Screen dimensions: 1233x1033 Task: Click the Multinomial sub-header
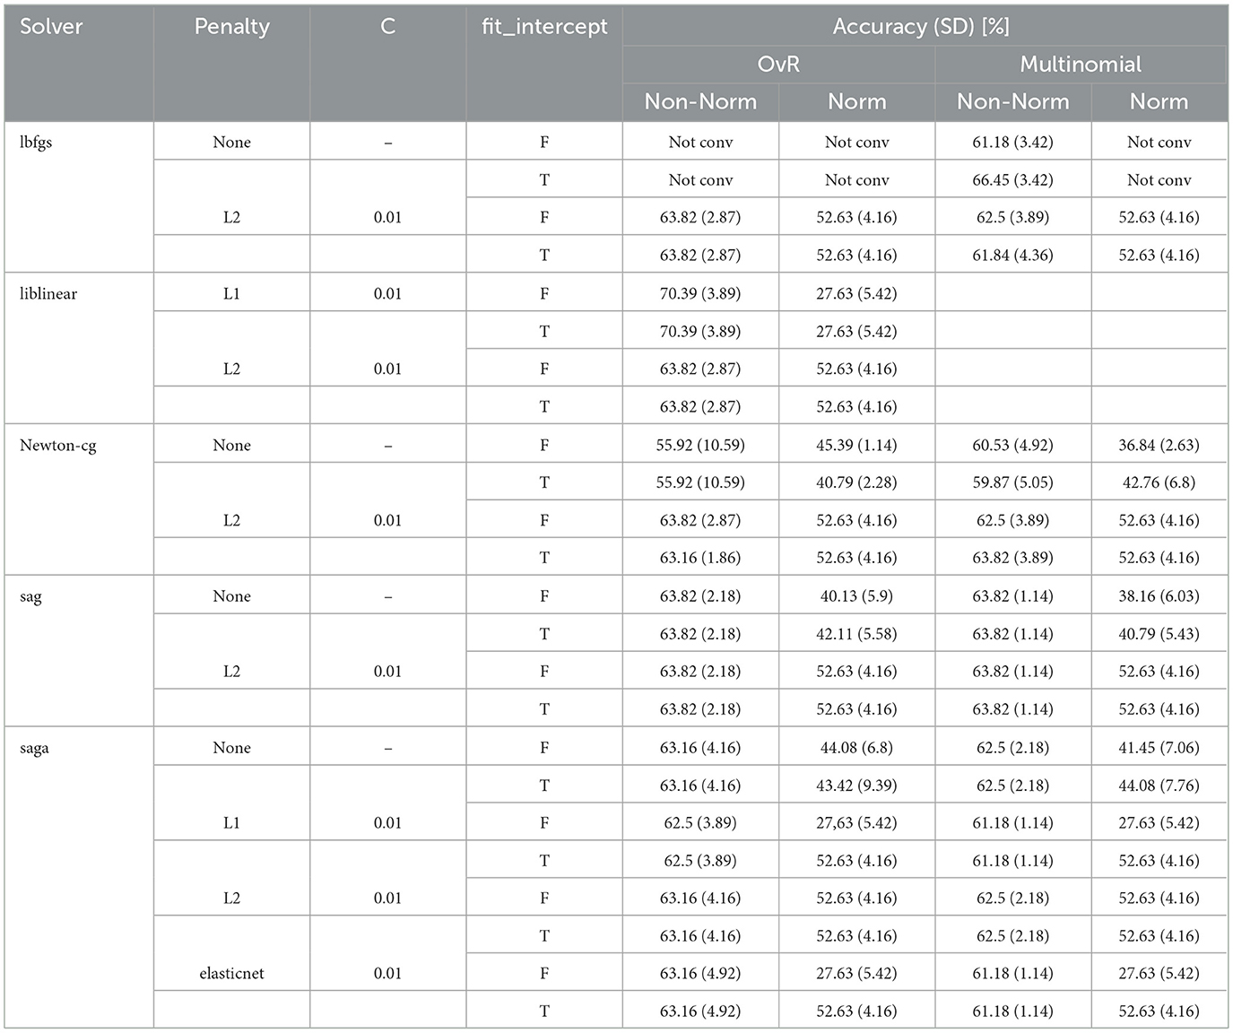[x=1080, y=65]
